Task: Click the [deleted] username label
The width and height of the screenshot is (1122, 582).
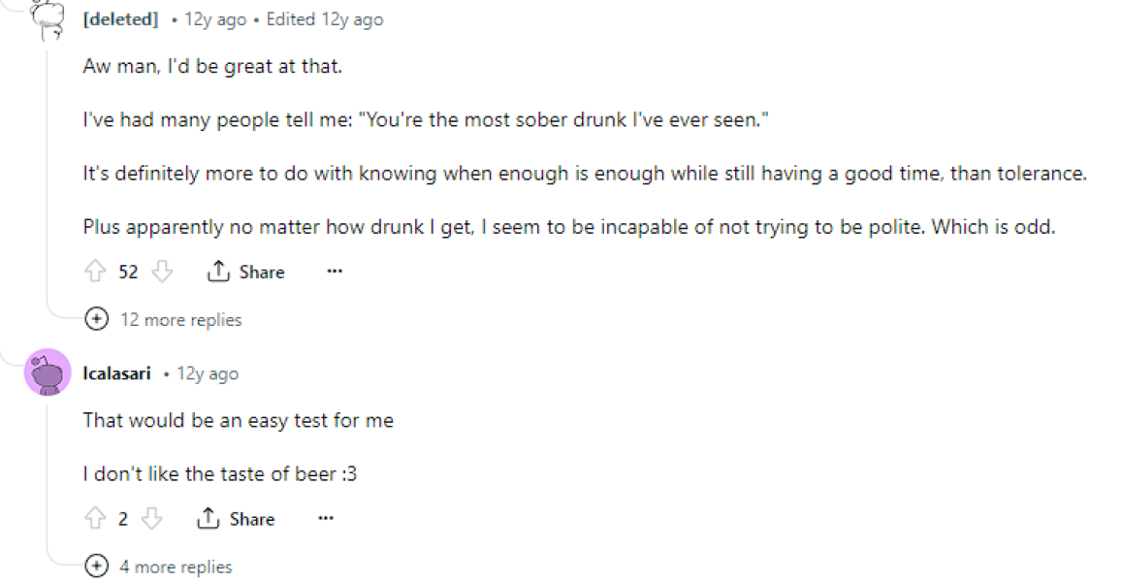Action: click(x=120, y=19)
